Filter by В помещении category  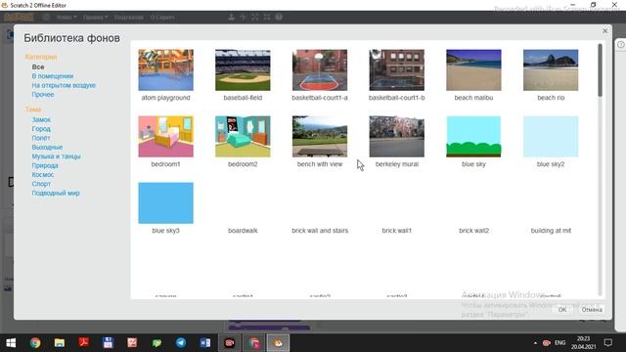click(52, 76)
